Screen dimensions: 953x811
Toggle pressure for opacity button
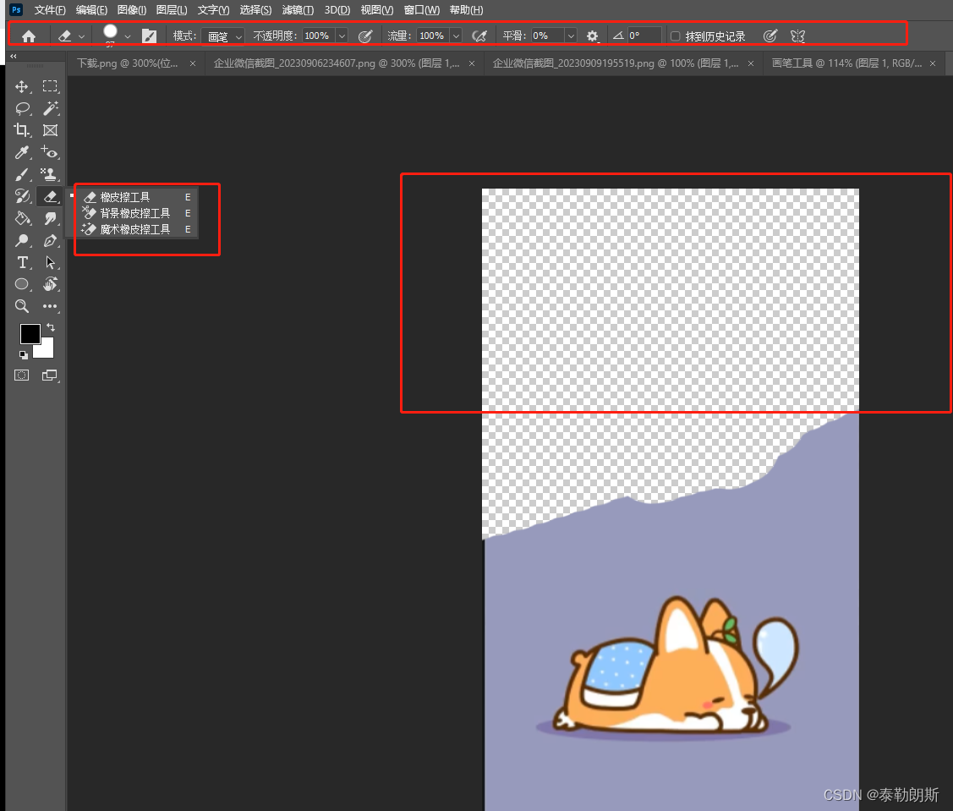[364, 36]
